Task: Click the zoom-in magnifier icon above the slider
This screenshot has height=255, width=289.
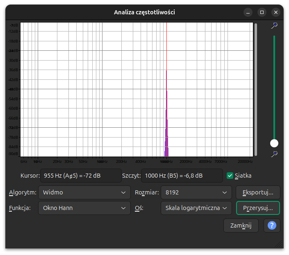Action: coord(274,25)
